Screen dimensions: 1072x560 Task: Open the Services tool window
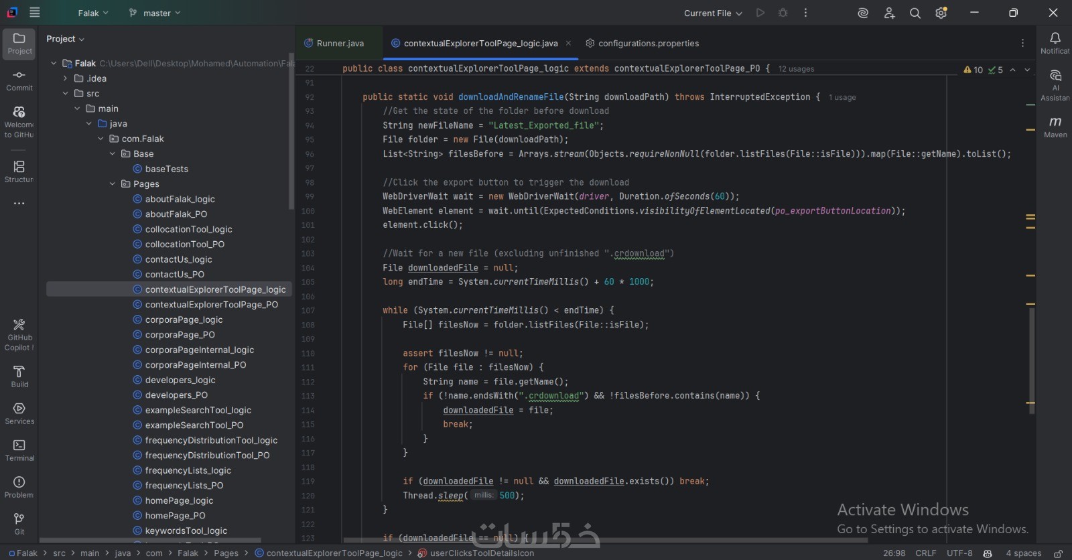[x=19, y=413]
